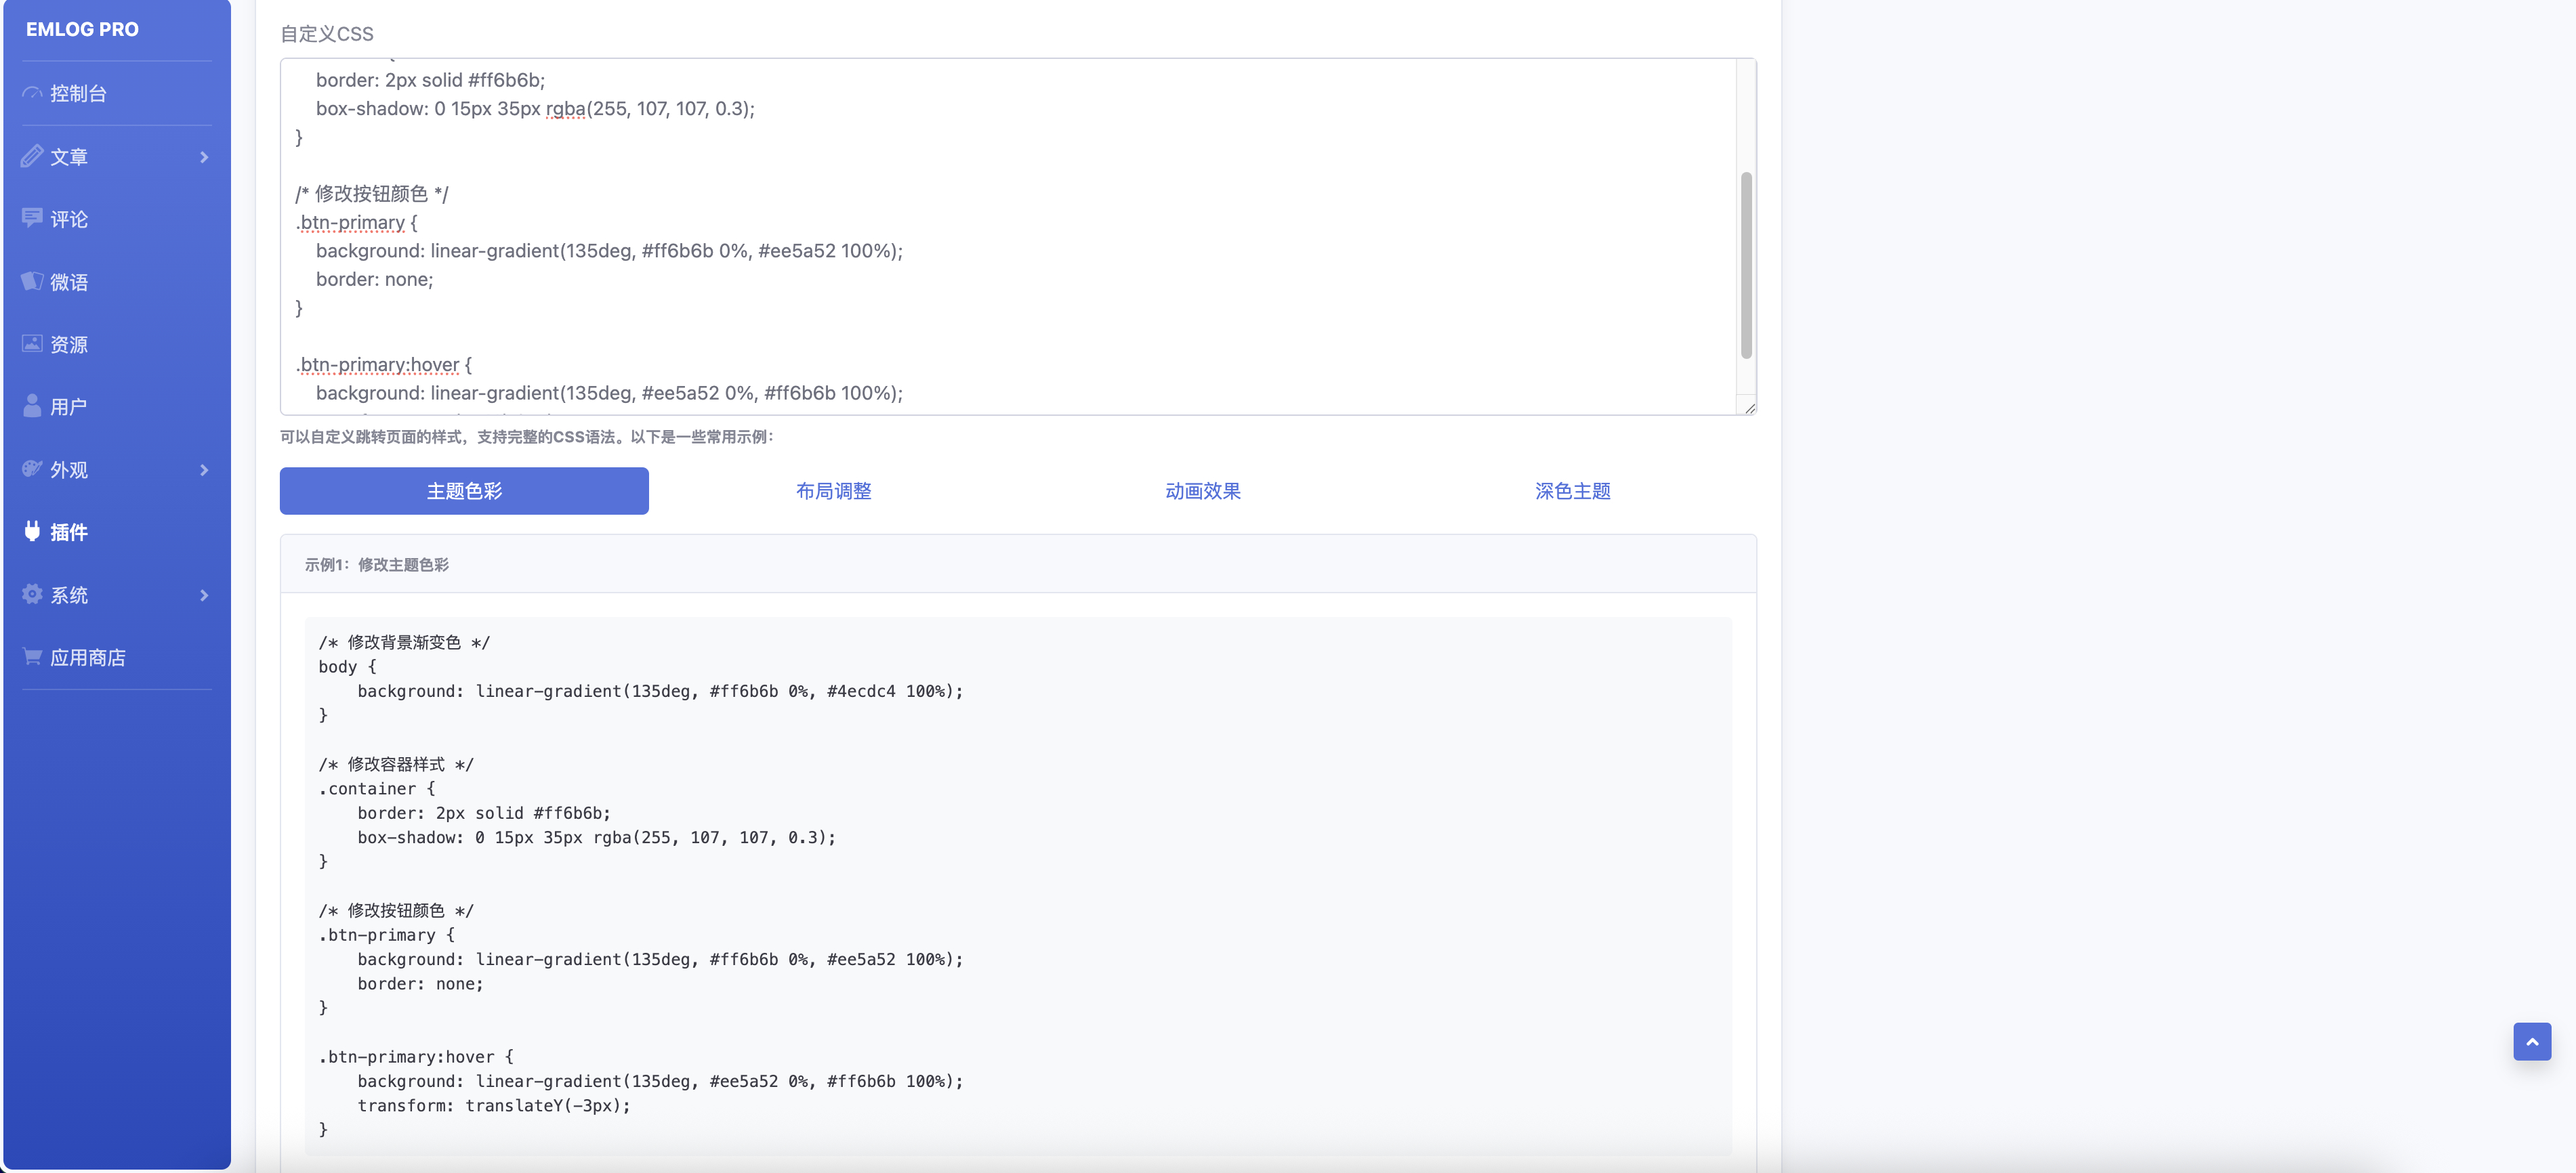This screenshot has height=1173, width=2576.
Task: Click the user silhouette icon for 用户
Action: [32, 406]
